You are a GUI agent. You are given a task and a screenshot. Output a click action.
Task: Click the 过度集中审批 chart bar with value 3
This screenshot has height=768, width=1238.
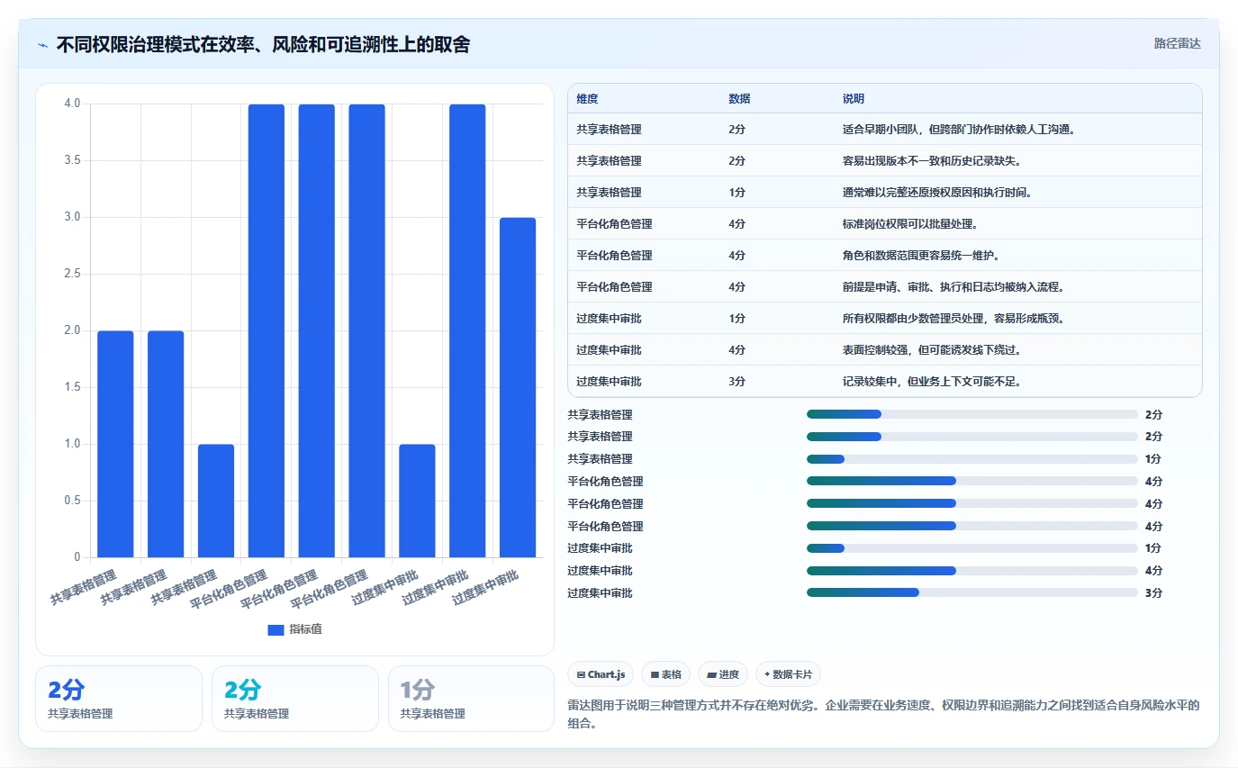tap(518, 387)
